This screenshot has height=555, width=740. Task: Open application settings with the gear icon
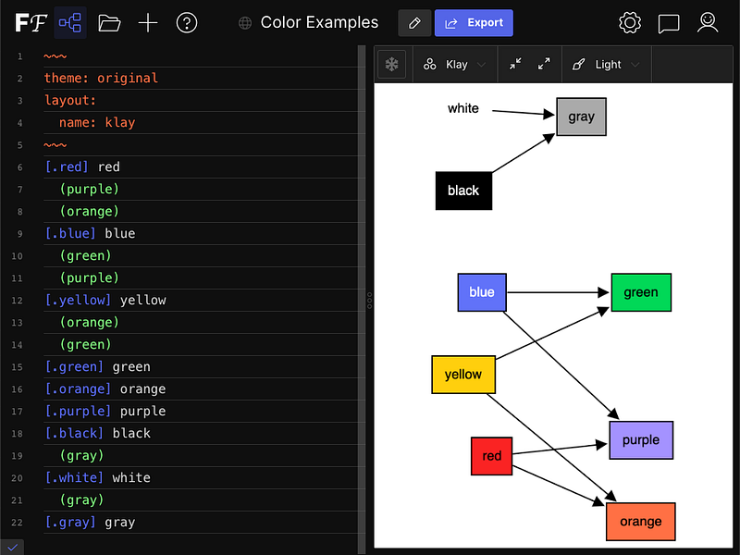click(x=630, y=22)
